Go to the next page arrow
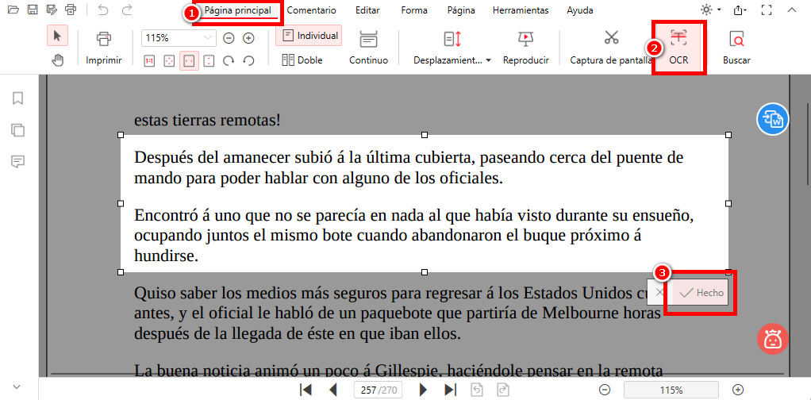 click(x=423, y=390)
